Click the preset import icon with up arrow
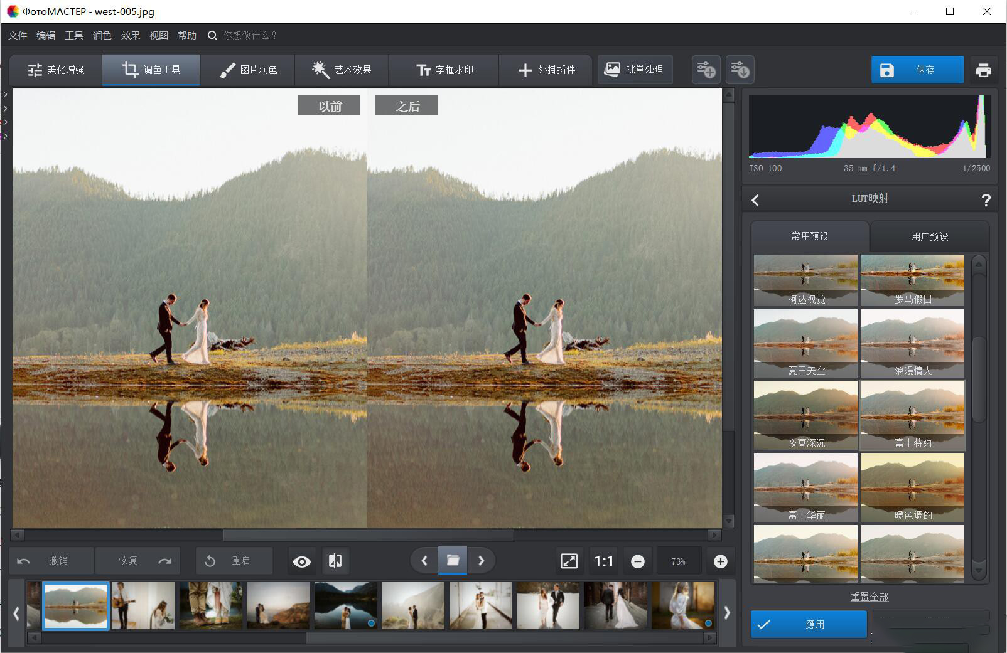Image resolution: width=1007 pixels, height=653 pixels. 706,70
